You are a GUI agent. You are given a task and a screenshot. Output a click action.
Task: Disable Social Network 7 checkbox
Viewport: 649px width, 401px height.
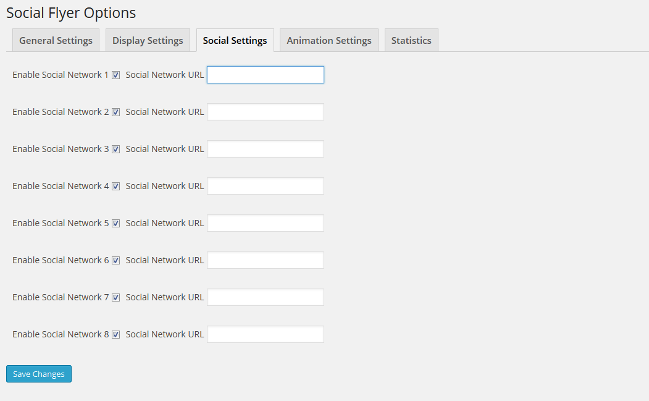click(116, 297)
